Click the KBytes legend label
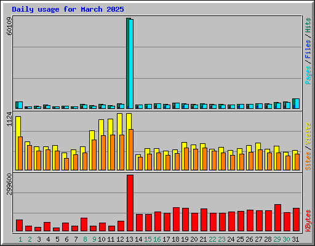The width and height of the screenshot is (315, 246). click(308, 221)
